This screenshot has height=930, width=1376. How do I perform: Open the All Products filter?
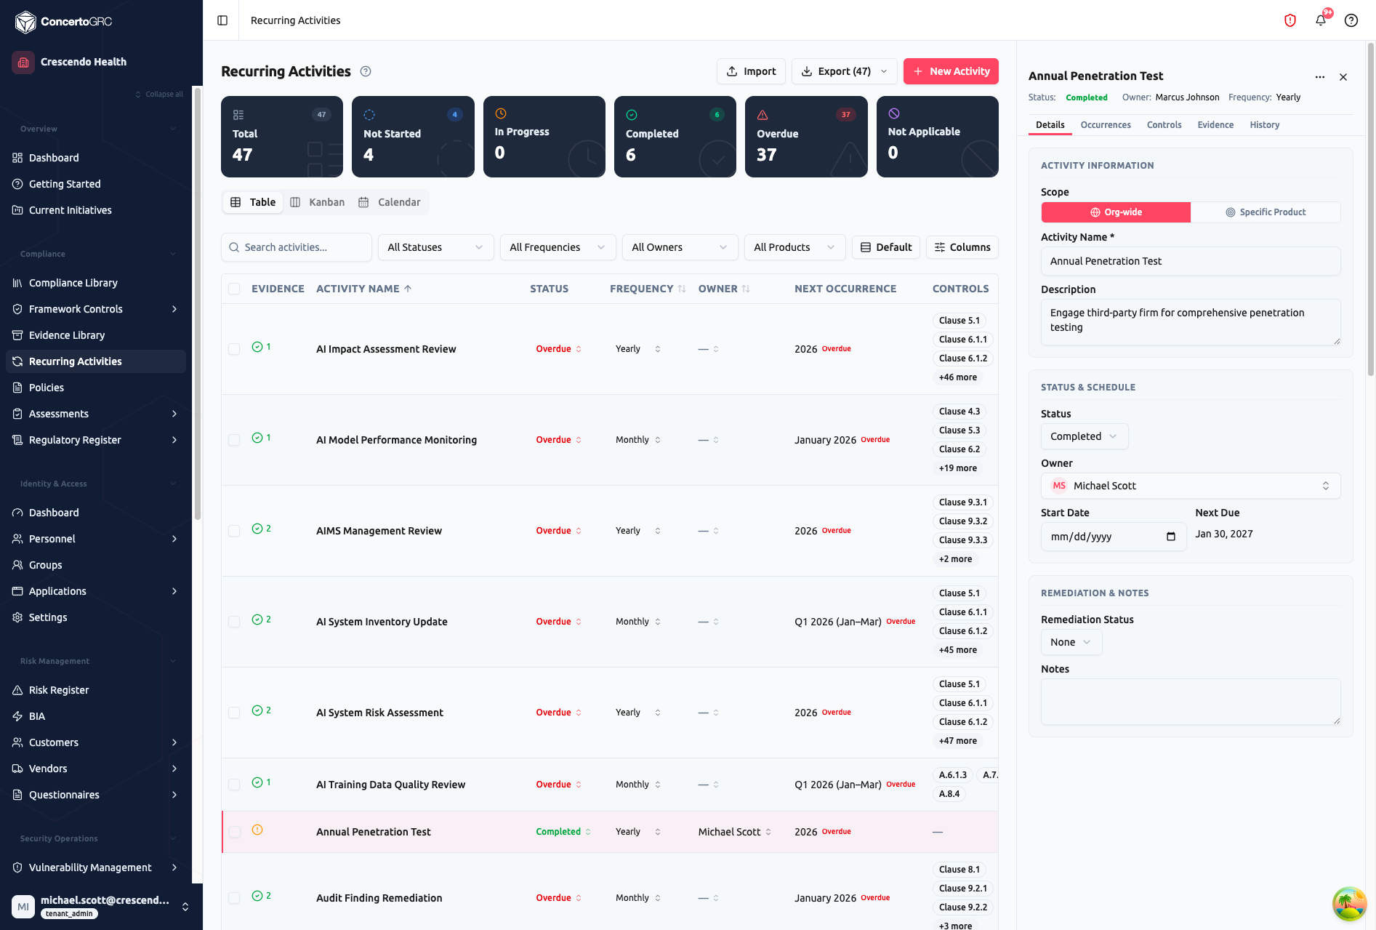pos(794,247)
